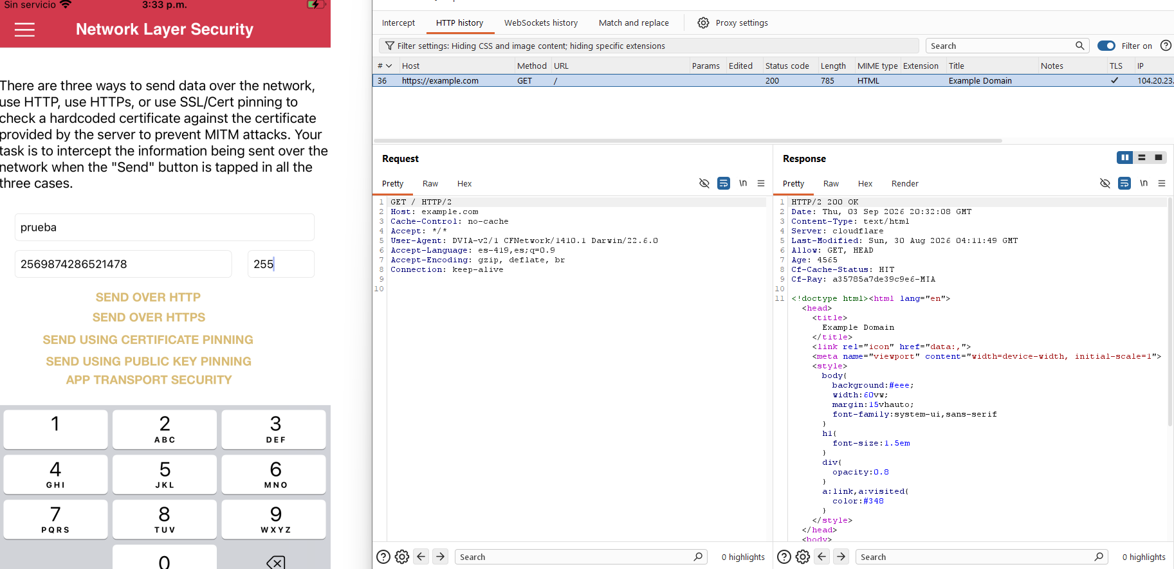This screenshot has height=569, width=1174.
Task: Open the Response panel options menu
Action: pyautogui.click(x=1162, y=183)
